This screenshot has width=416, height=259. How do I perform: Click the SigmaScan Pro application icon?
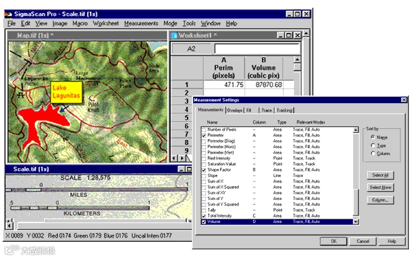click(8, 14)
